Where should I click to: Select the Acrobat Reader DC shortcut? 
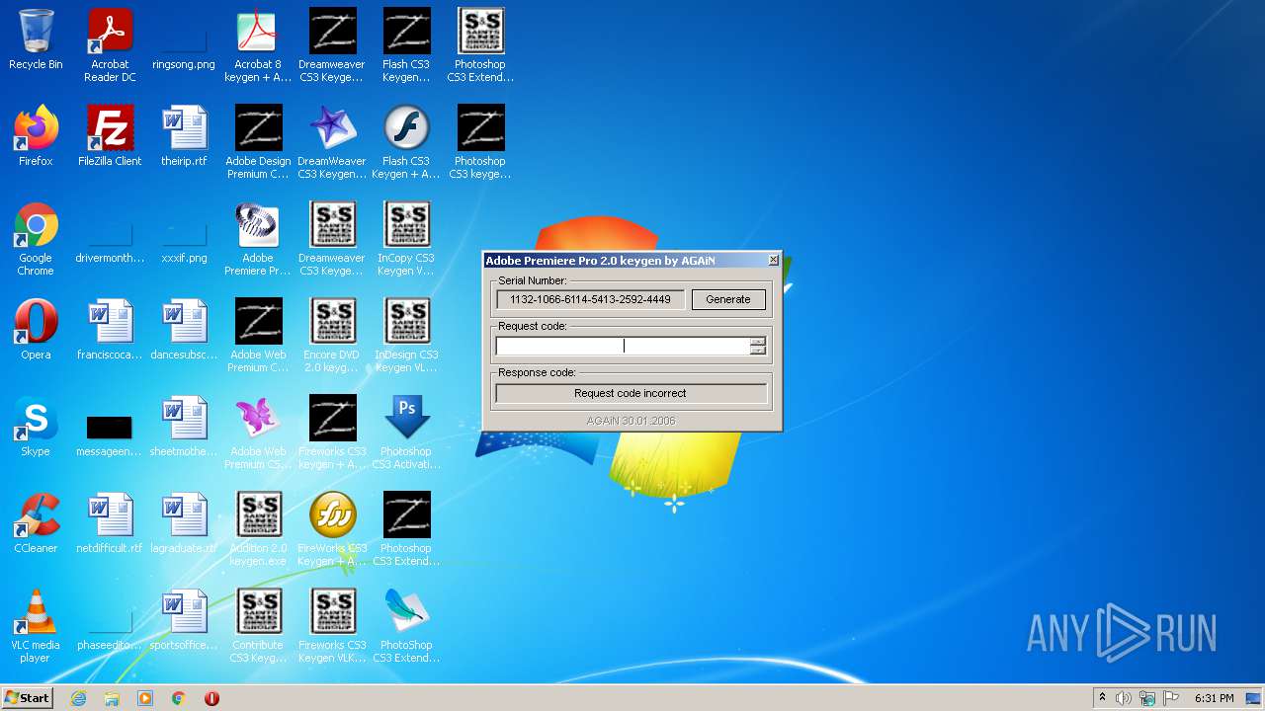tap(110, 44)
